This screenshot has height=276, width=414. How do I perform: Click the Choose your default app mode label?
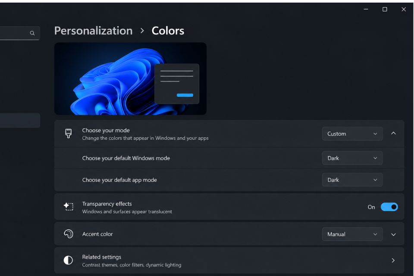[x=119, y=180]
